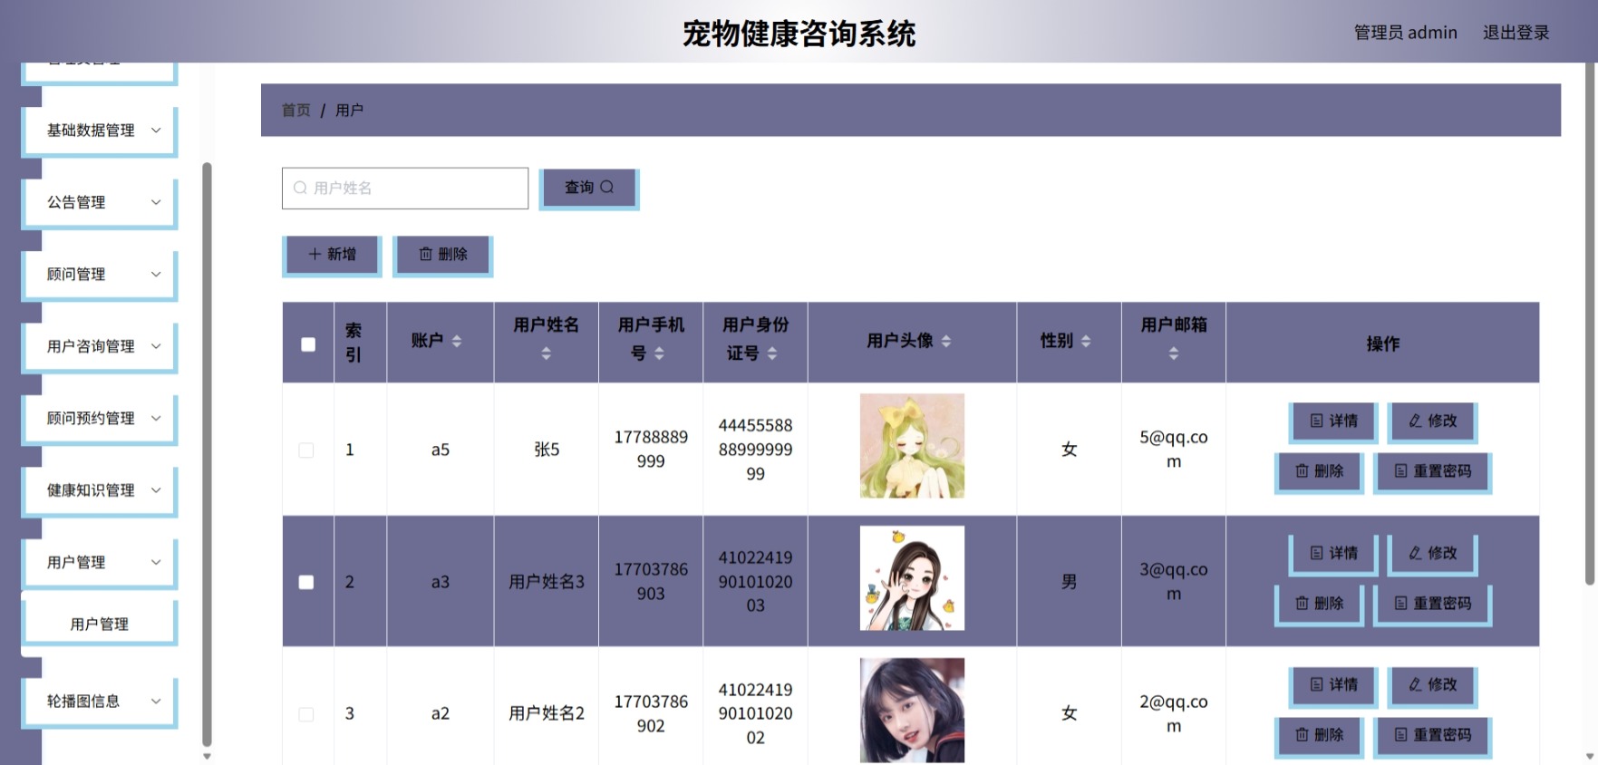Screen dimensions: 1598x765
Task: Click the 查询 search button
Action: [589, 188]
